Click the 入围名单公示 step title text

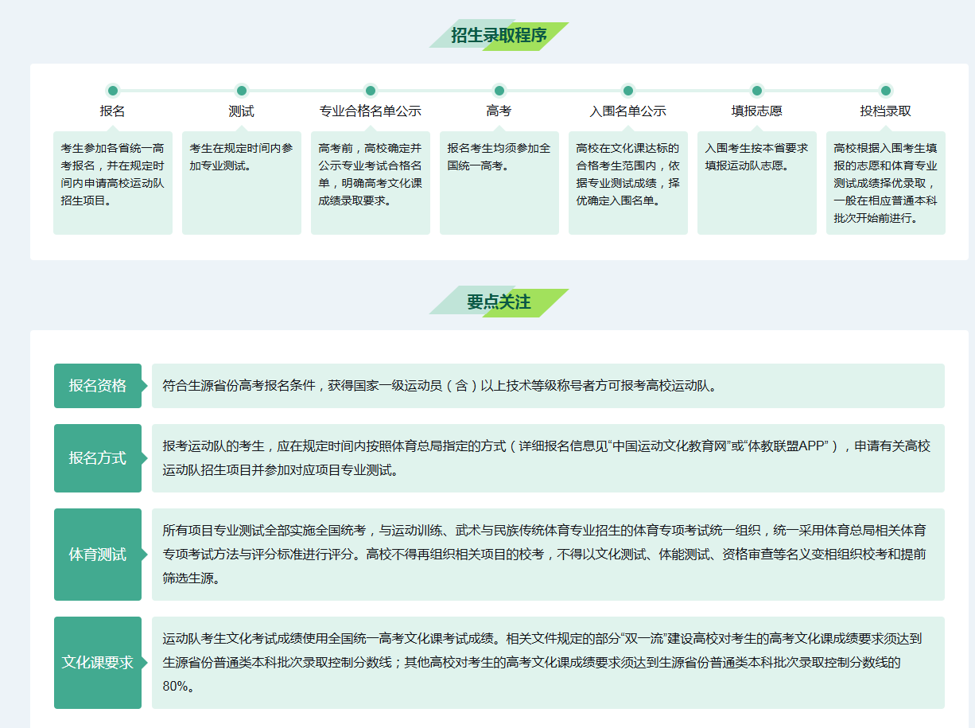[x=628, y=111]
